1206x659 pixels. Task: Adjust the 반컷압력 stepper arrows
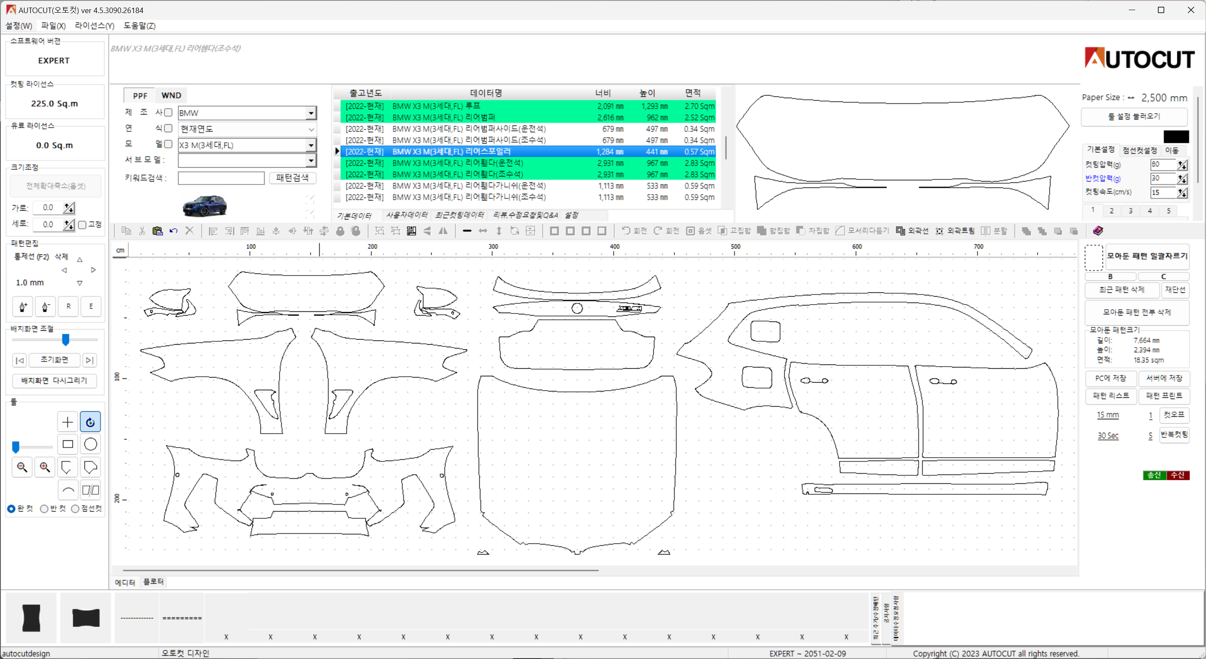point(1182,179)
